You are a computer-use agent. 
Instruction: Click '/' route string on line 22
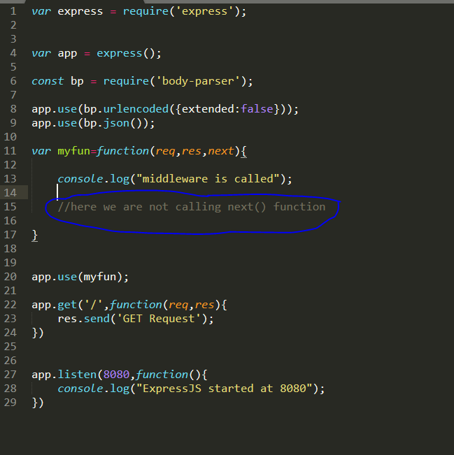coord(94,305)
